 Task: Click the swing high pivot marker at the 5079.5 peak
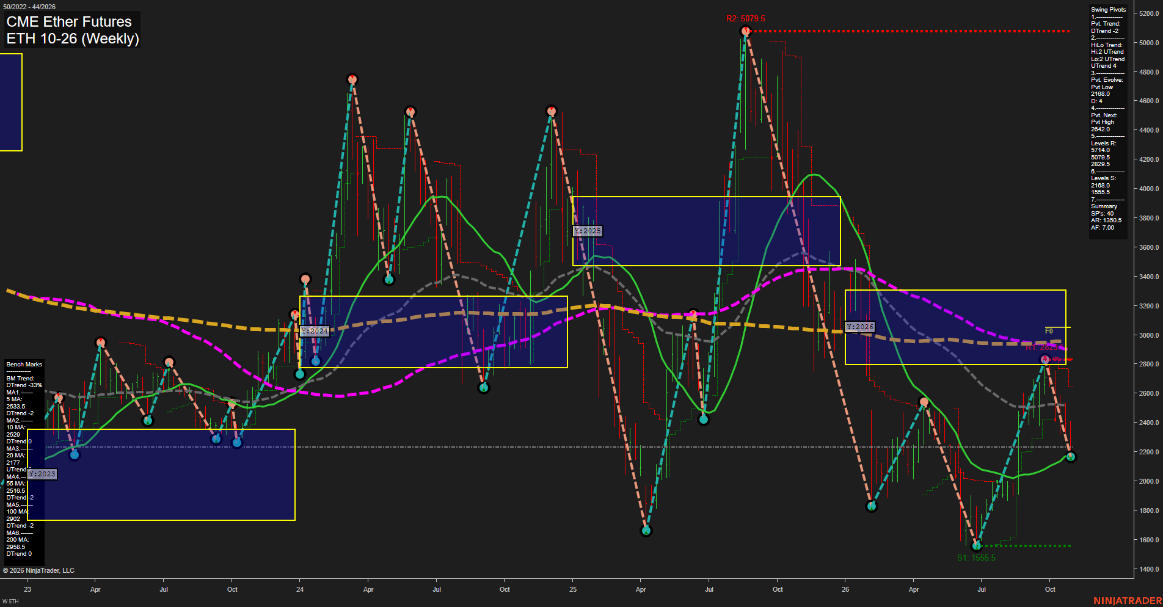[x=745, y=31]
